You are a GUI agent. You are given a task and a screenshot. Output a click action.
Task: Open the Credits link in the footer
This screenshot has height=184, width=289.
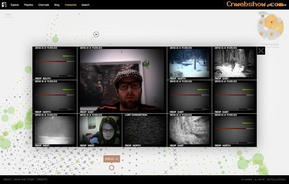(42, 179)
